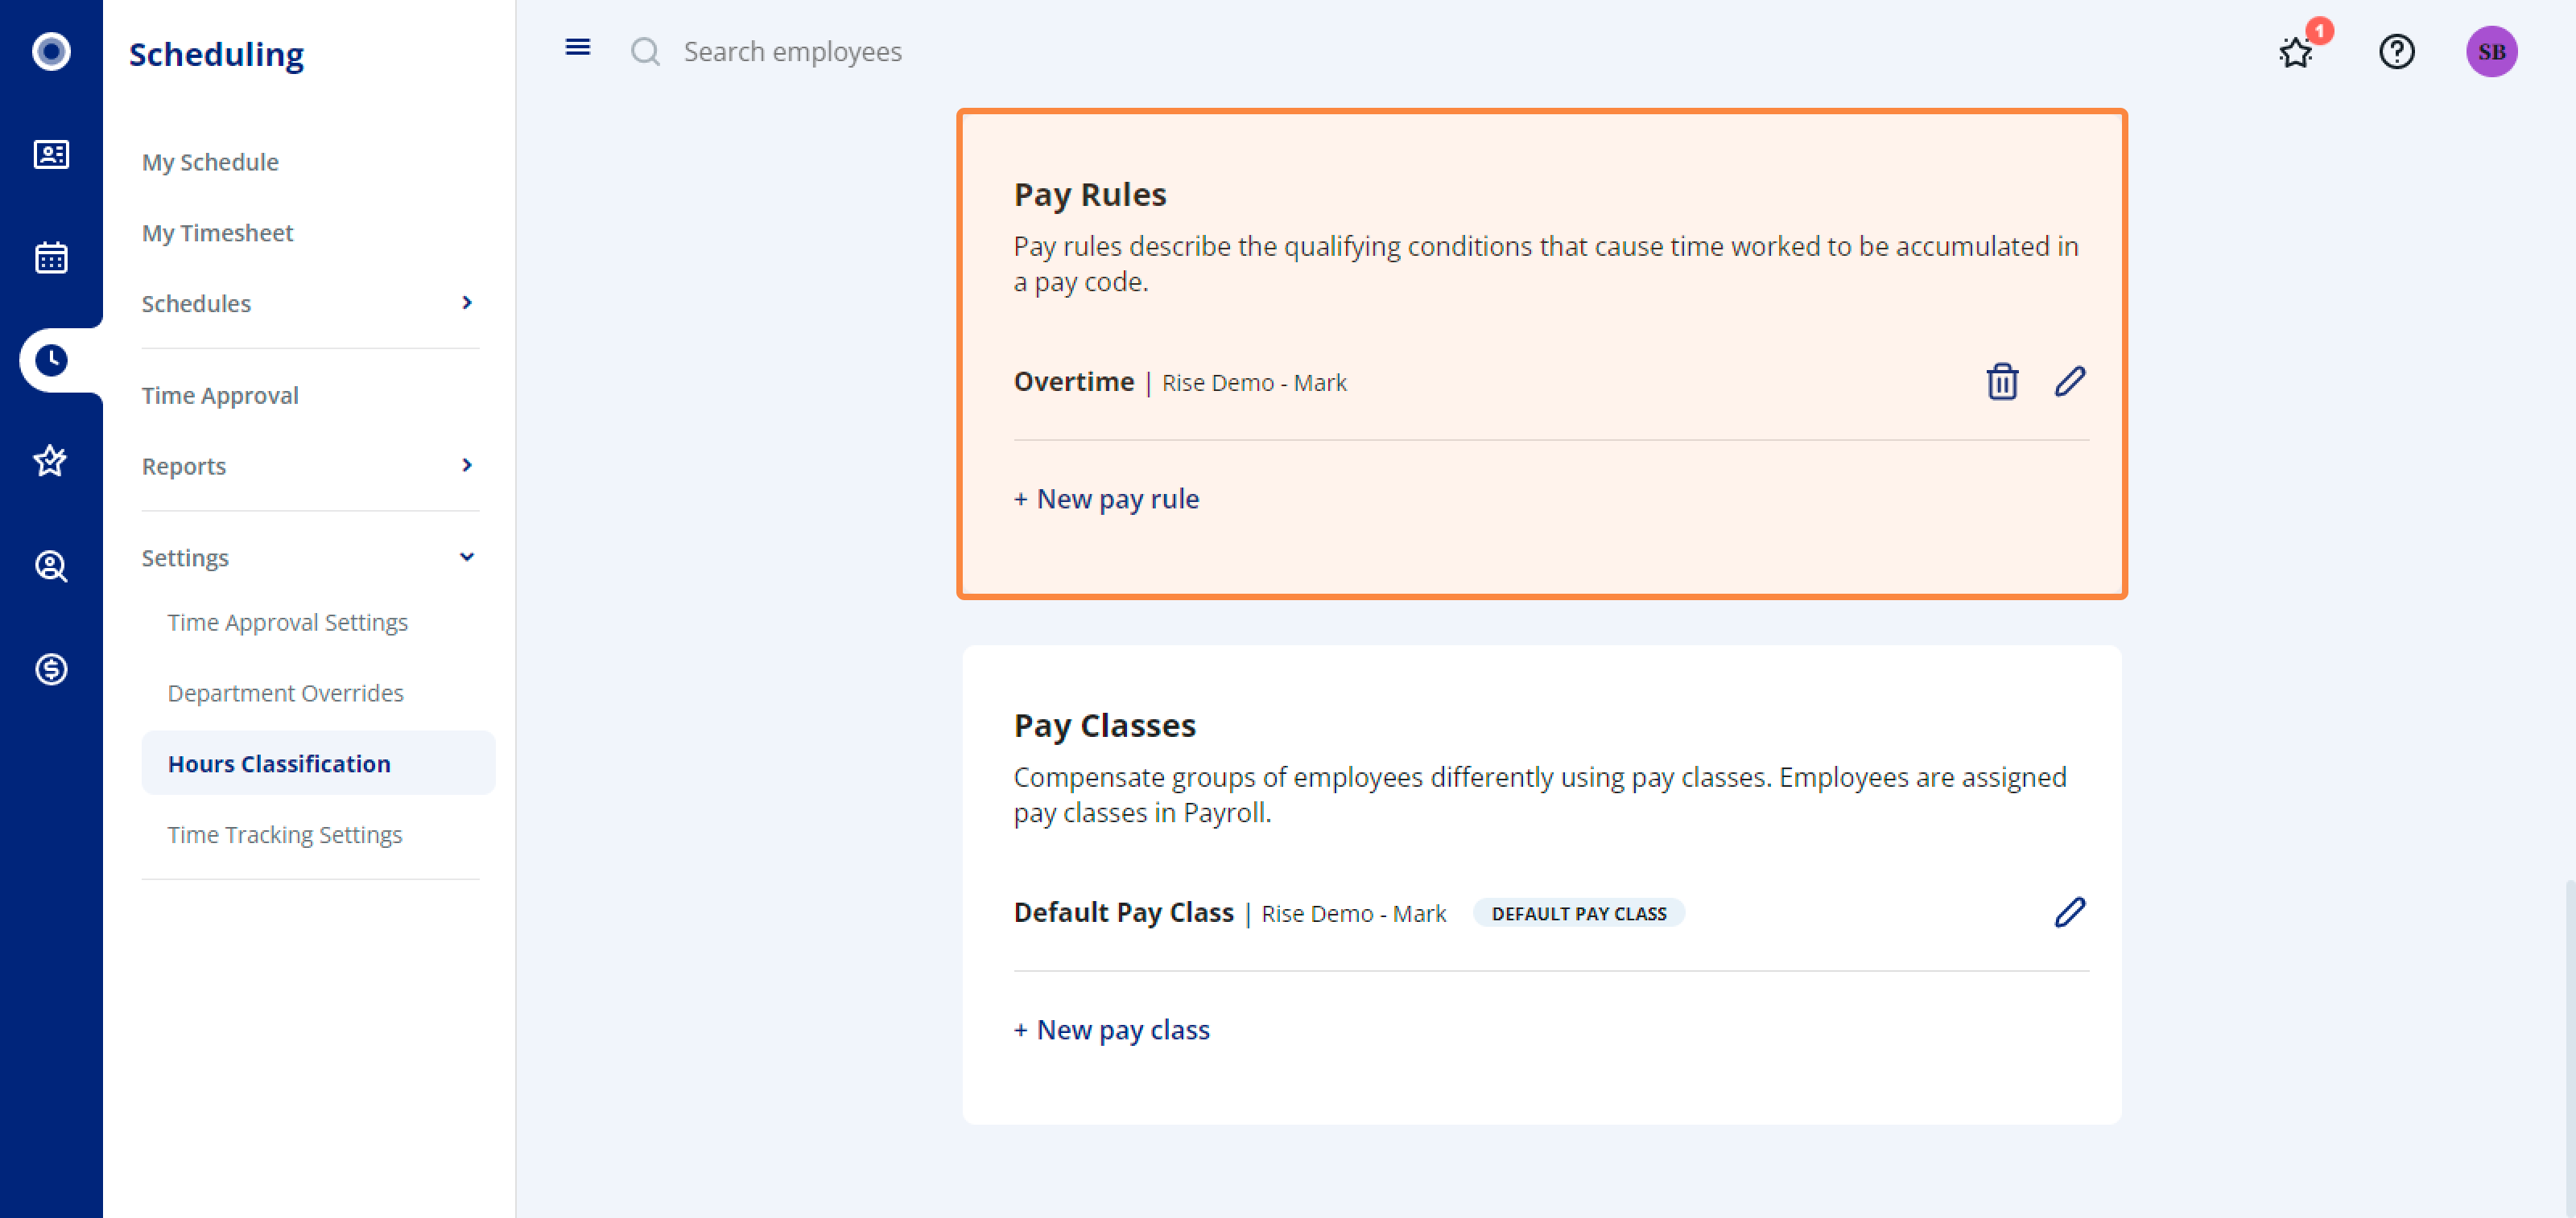Viewport: 2576px width, 1218px height.
Task: Select the clock Scheduling sidebar icon
Action: pos(51,360)
